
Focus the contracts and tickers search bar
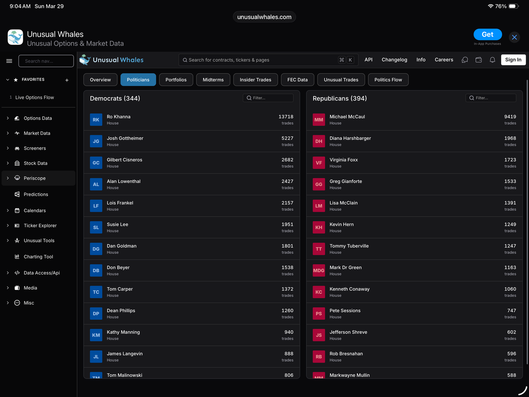(268, 60)
